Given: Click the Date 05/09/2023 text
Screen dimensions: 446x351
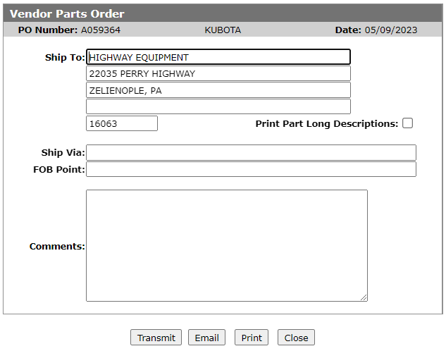Looking at the screenshot, I should point(376,30).
